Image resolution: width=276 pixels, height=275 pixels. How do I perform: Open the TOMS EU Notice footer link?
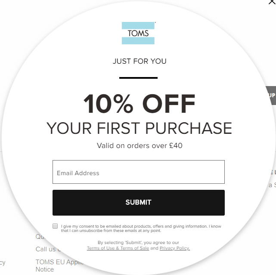tap(60, 266)
